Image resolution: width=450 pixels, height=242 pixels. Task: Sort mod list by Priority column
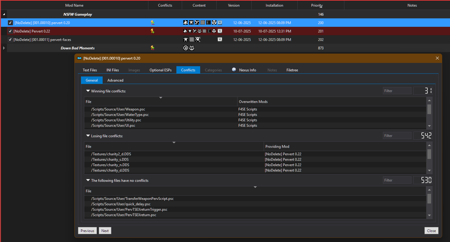321,5
